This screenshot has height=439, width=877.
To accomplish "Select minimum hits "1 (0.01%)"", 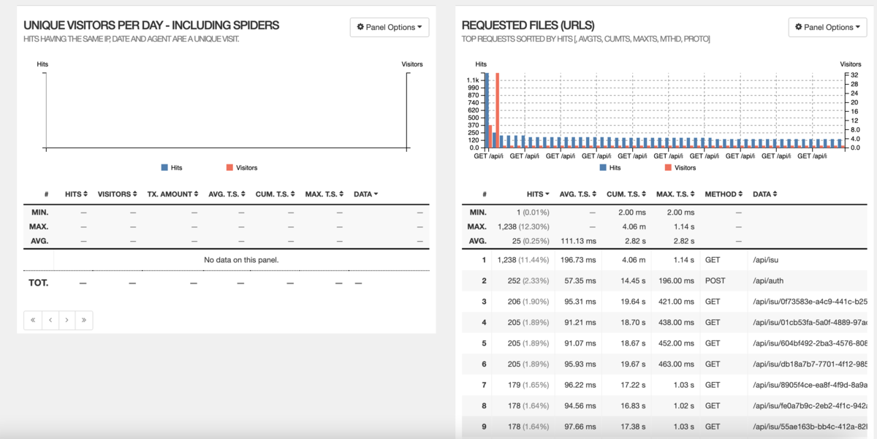I will (x=533, y=212).
